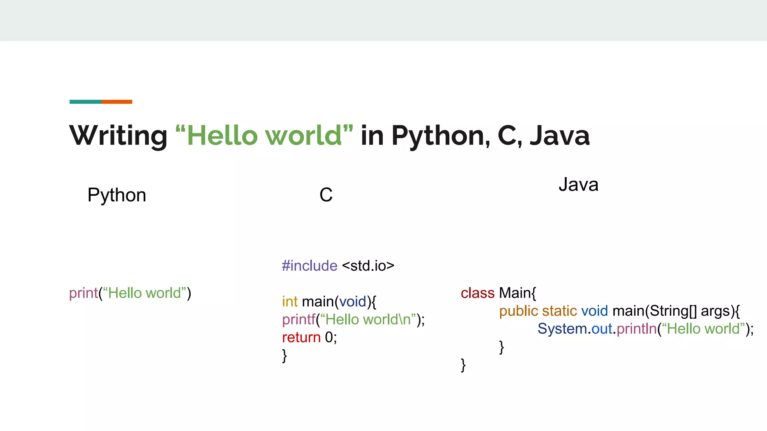Click the closing brace ending the C code

click(x=285, y=356)
